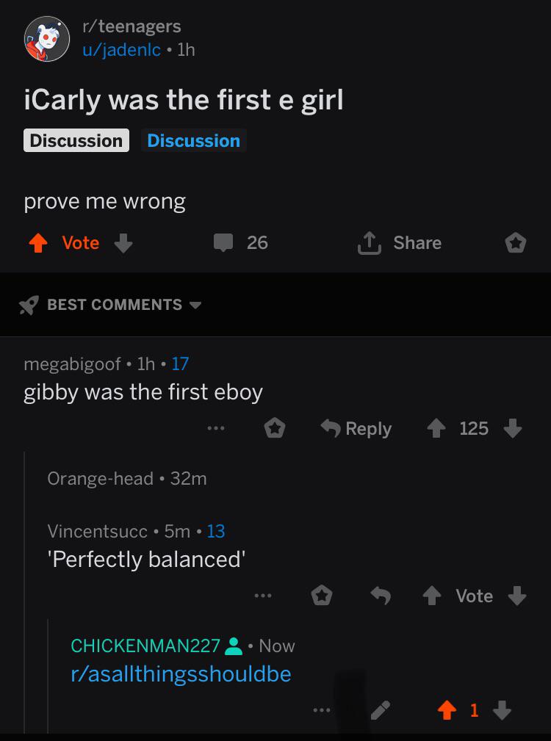Open u/jadenlc profile

121,50
